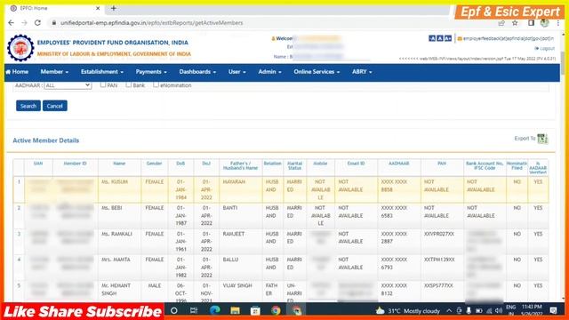Reset font size with A button
The width and height of the screenshot is (569, 320).
[x=440, y=38]
